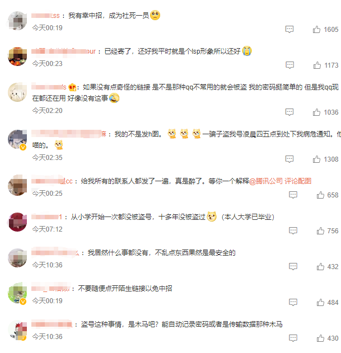Image resolution: width=341 pixels, height=353 pixels.
Task: Thumbs-up the comment with 756 likes
Action: point(320,231)
